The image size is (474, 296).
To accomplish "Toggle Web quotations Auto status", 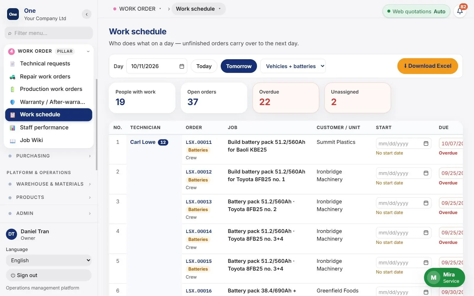I will (x=416, y=12).
